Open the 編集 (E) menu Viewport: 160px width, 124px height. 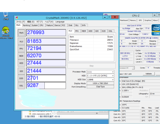pos(31,22)
